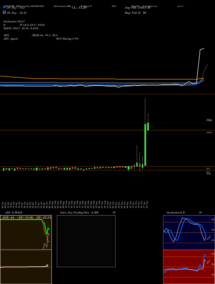Select the 'SI 14/3: 68.5 / 83.66' reading
Screen dimensions: 215x284
(x=32, y=25)
